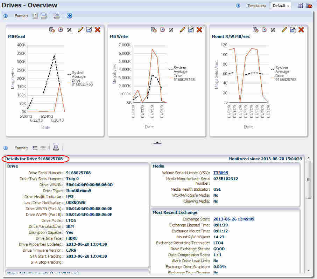The height and width of the screenshot is (279, 317).
Task: Click Mount R/W MB/sec value 14.23
Action: click(219, 237)
